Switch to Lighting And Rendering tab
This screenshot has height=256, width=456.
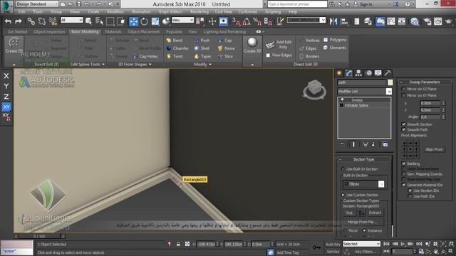point(224,31)
